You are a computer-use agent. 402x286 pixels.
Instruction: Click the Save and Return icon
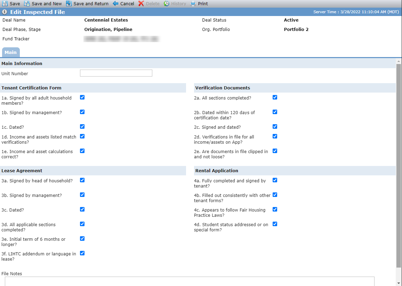[69, 3]
